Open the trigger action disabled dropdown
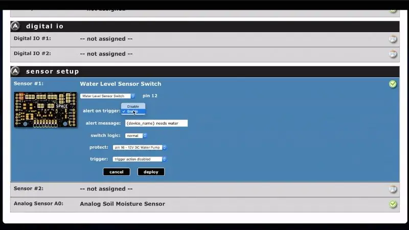 140,159
